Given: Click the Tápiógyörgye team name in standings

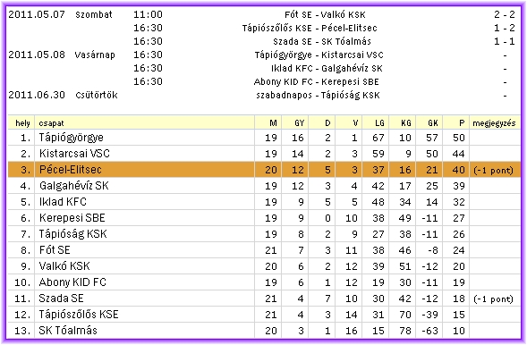Looking at the screenshot, I should click(x=72, y=138).
